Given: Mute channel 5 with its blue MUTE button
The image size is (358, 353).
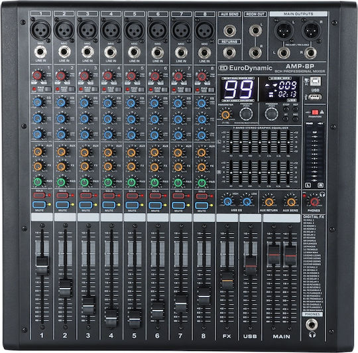Looking at the screenshot, I should pos(132,205).
